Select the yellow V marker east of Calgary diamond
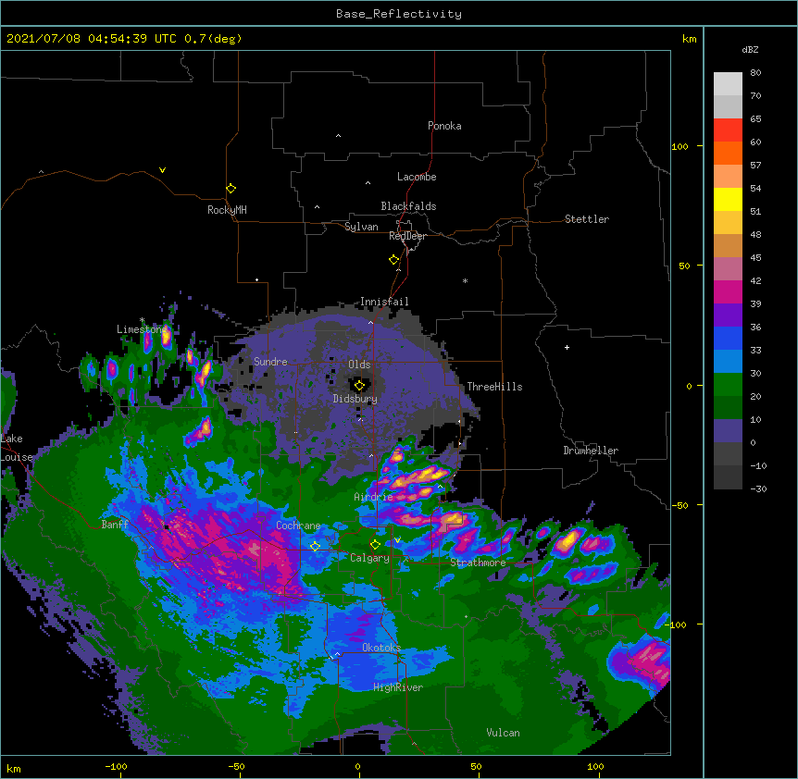Screen dimensions: 798x779 pos(397,540)
